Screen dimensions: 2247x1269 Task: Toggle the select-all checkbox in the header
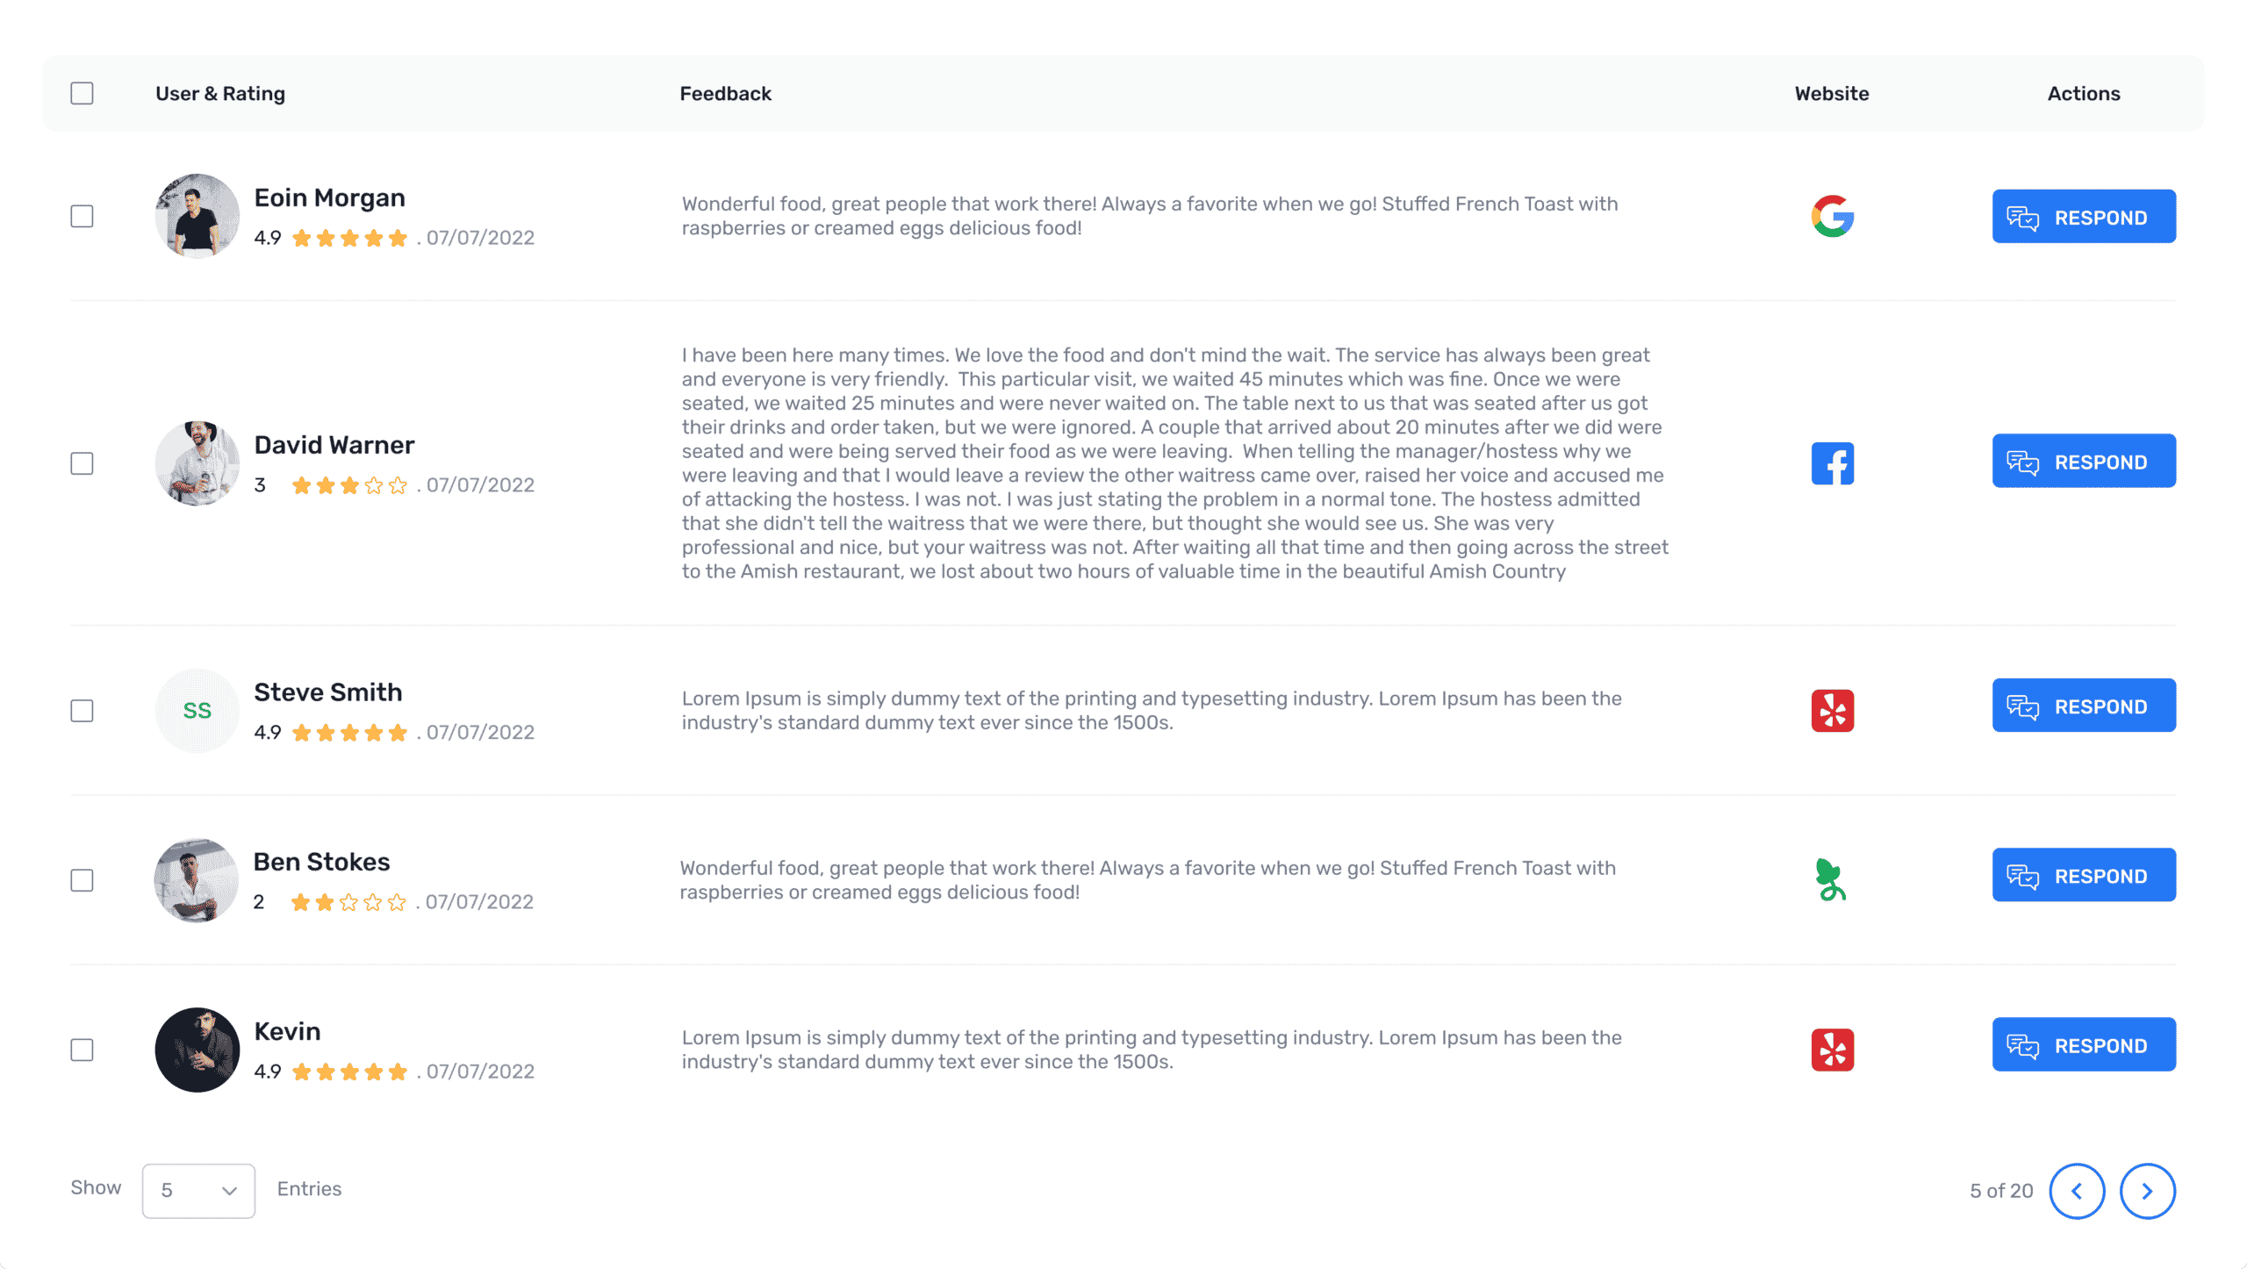[81, 91]
